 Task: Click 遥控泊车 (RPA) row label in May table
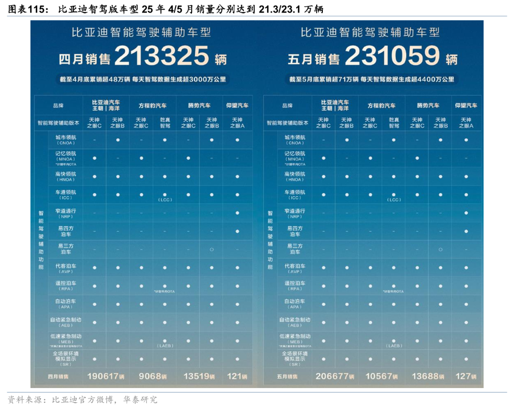[295, 286]
